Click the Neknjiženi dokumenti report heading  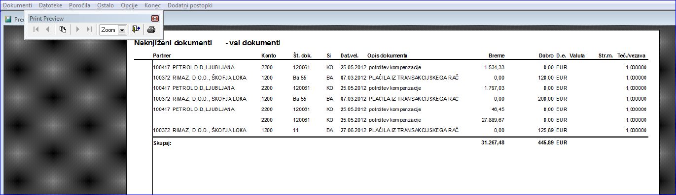(x=173, y=43)
